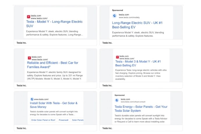
Task: Click www.tesla.com/modely URL text
Action: pyautogui.click(x=129, y=17)
